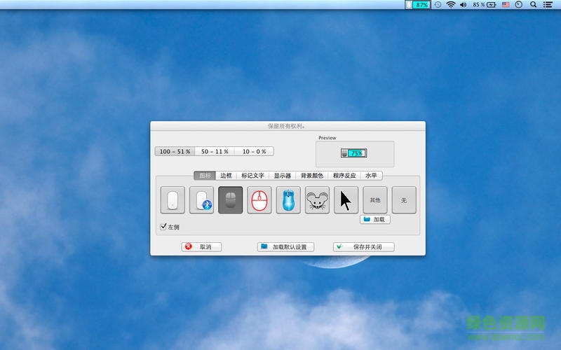This screenshot has height=350, width=561.
Task: Select the 10 – 0 % range segment
Action: tap(253, 151)
